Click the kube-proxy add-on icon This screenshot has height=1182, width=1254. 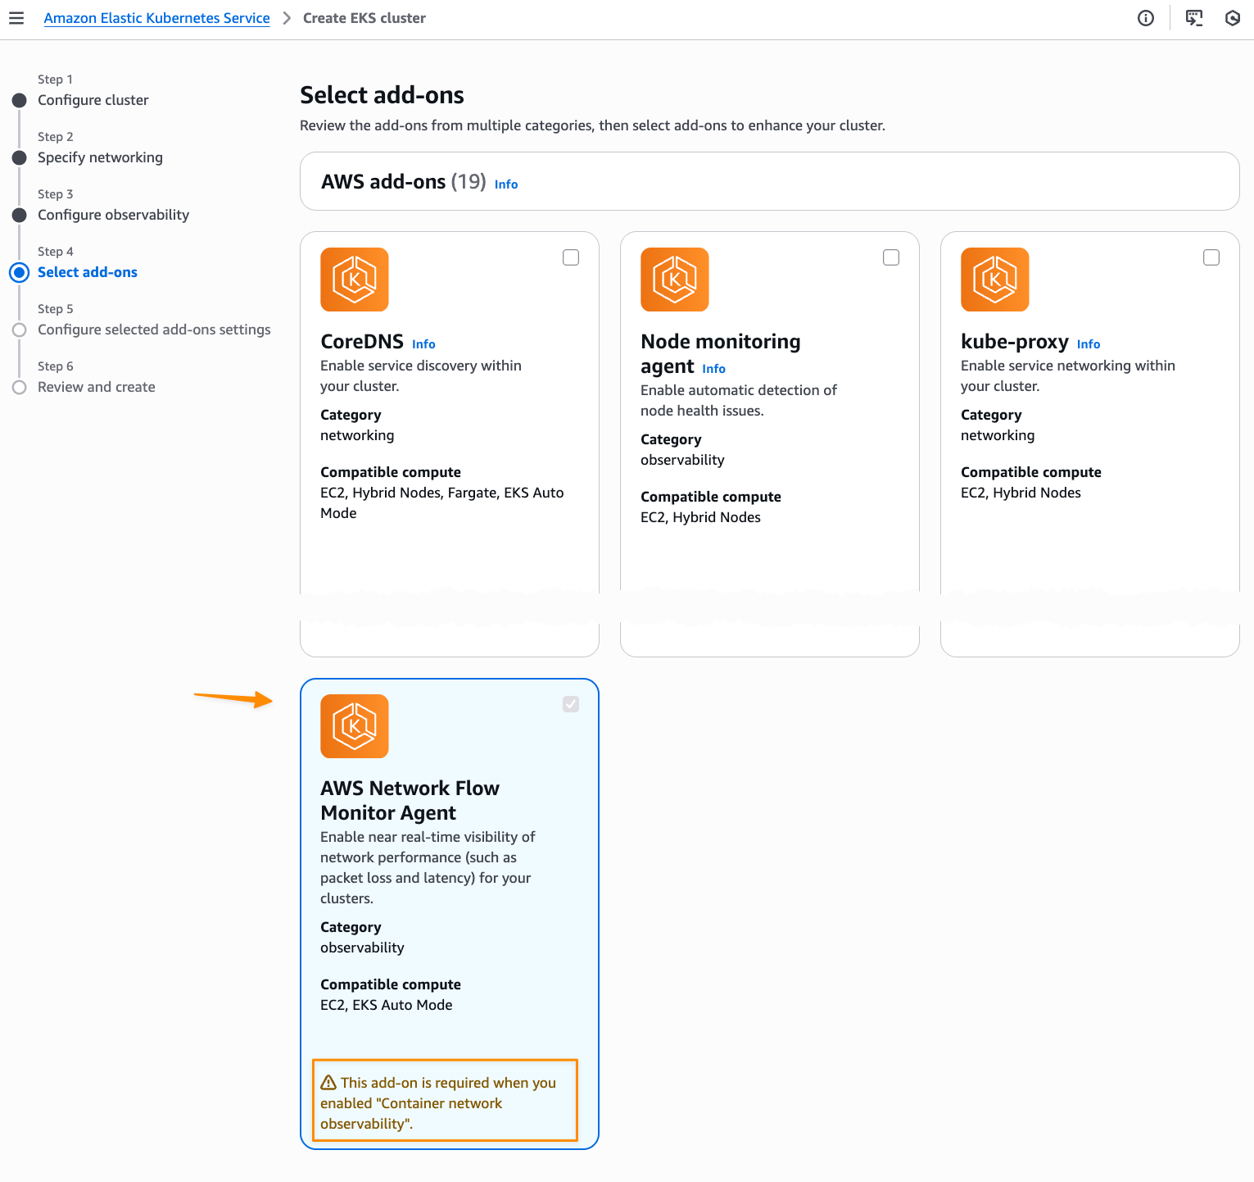click(x=994, y=280)
